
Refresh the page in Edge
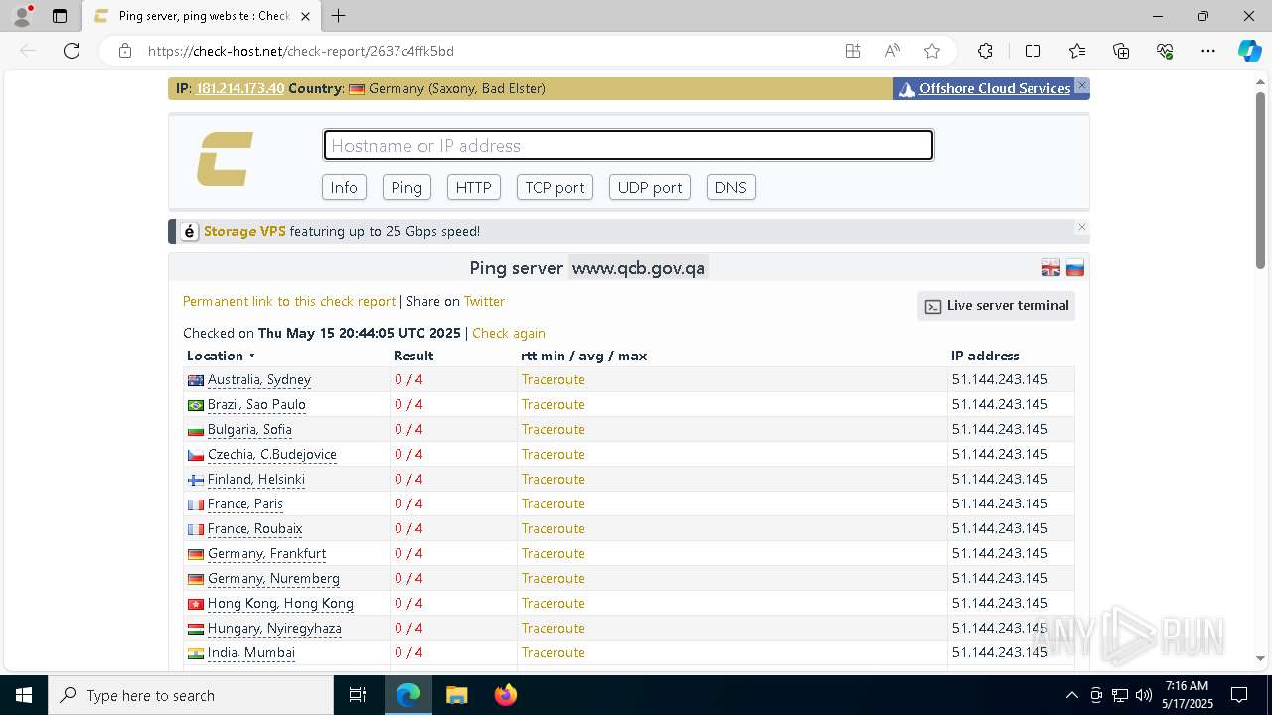pos(72,51)
